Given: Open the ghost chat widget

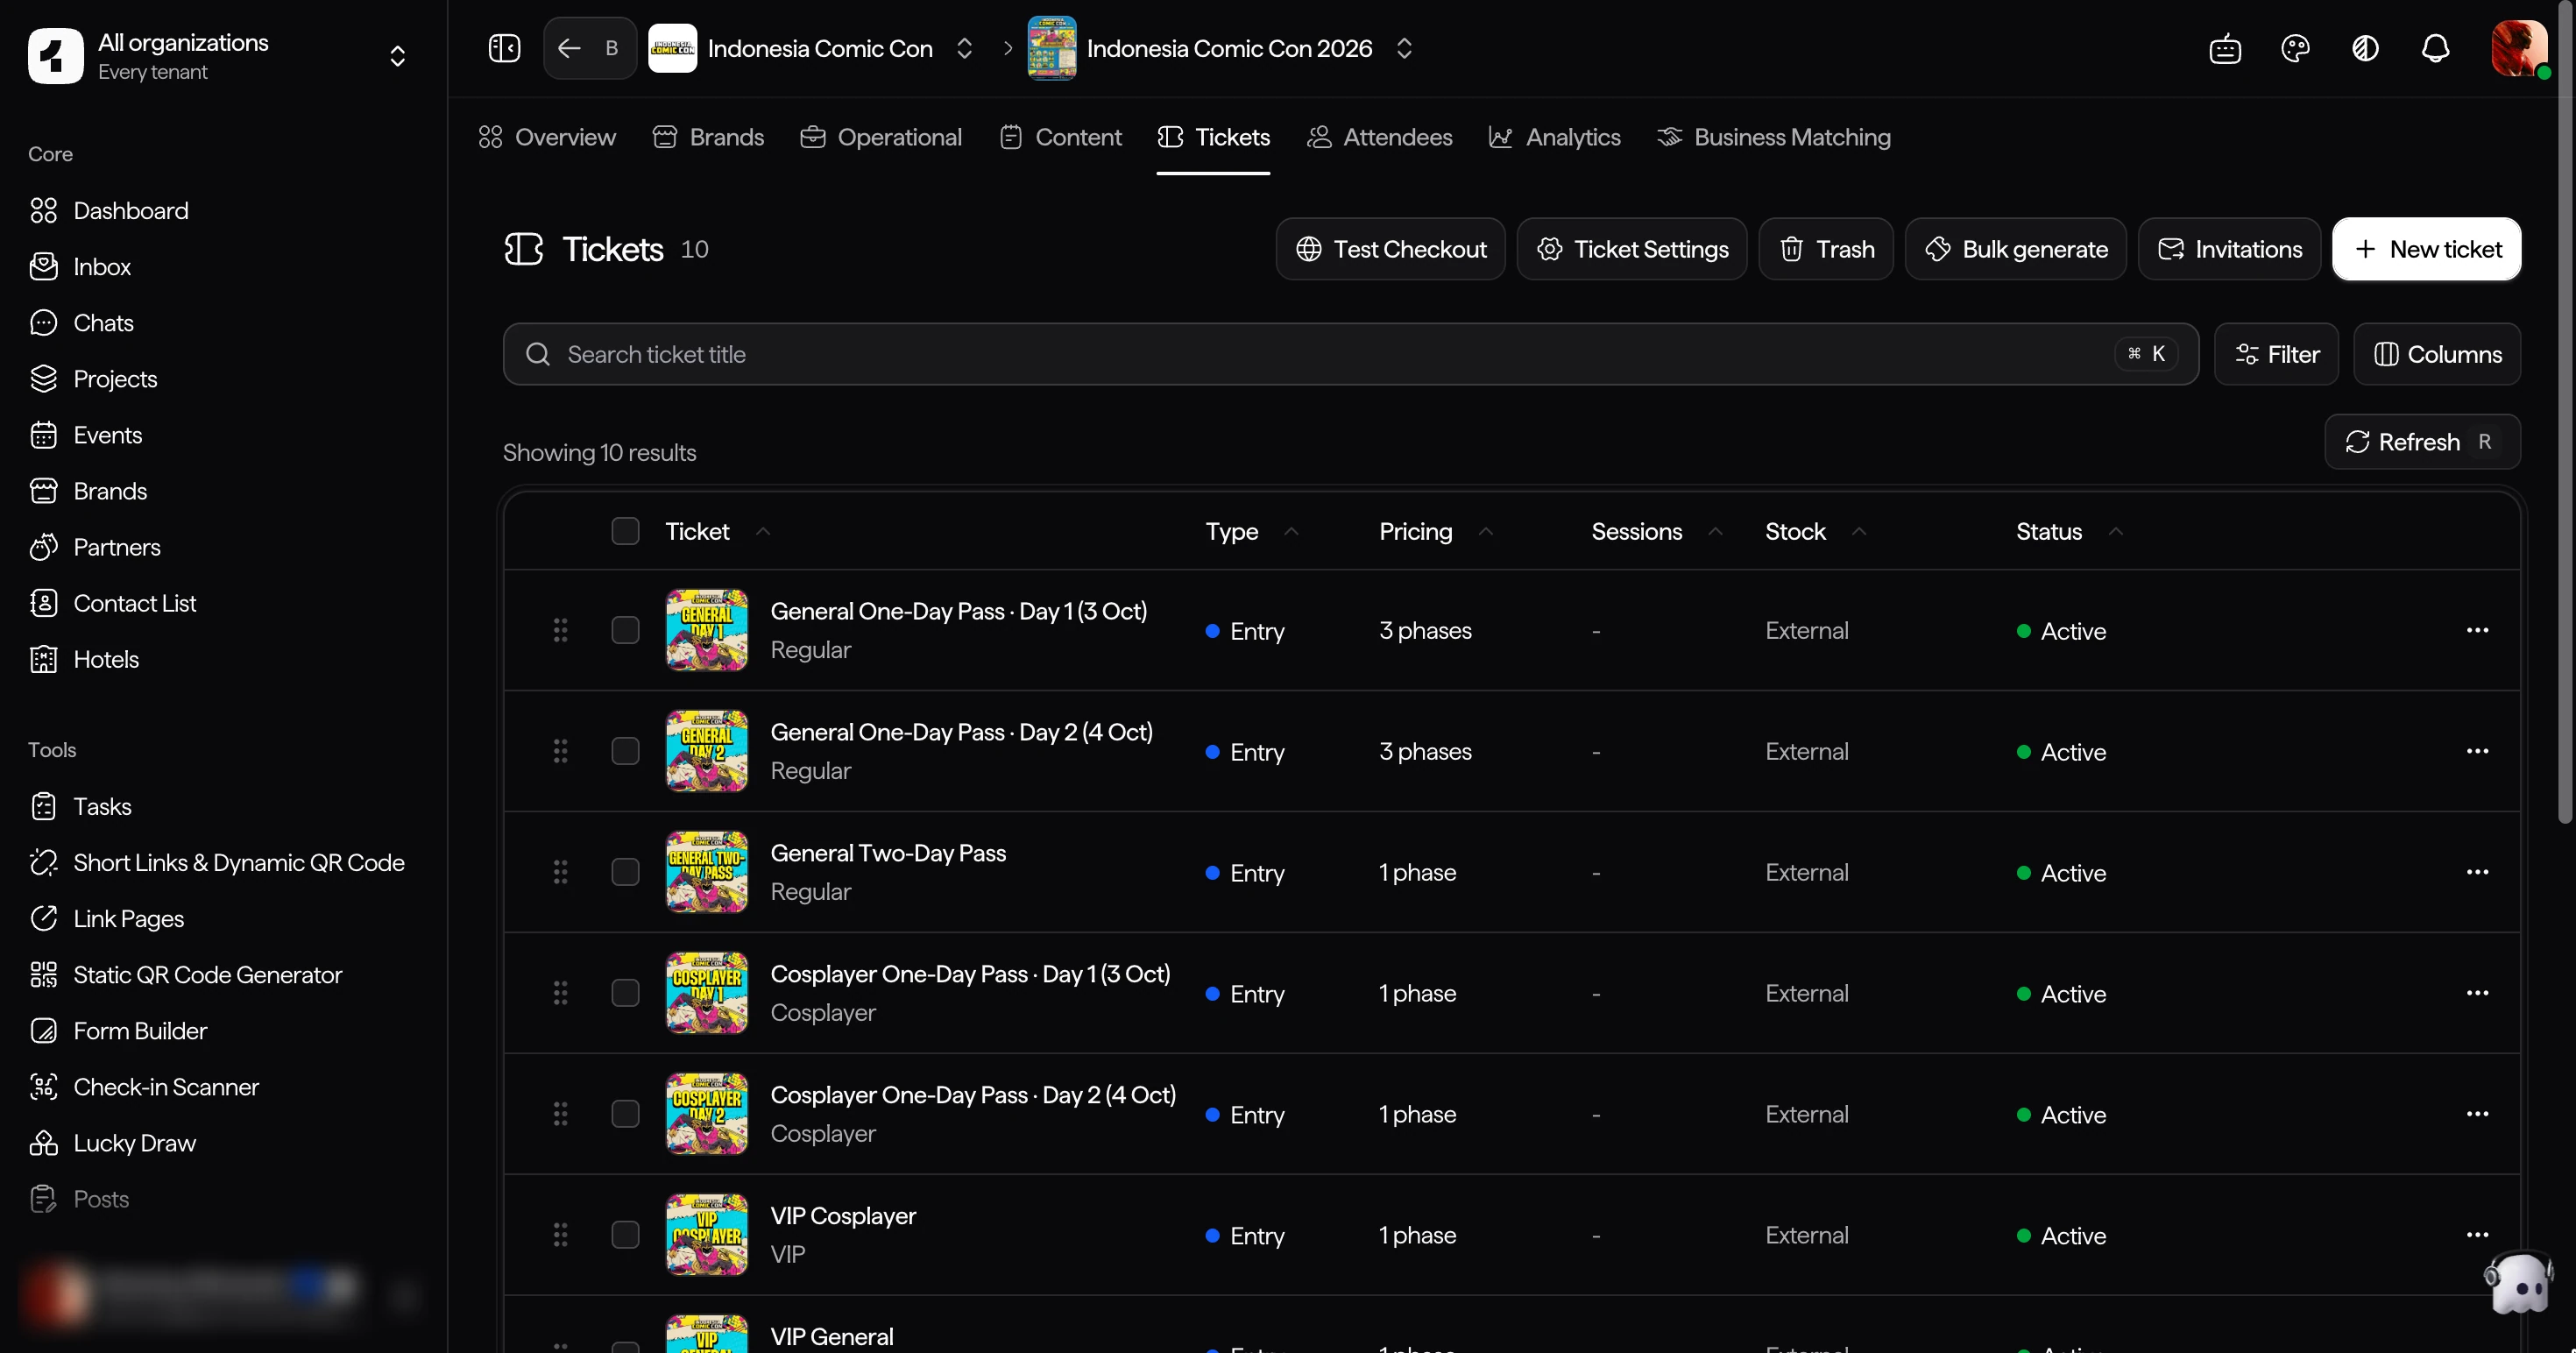Looking at the screenshot, I should (x=2518, y=1281).
